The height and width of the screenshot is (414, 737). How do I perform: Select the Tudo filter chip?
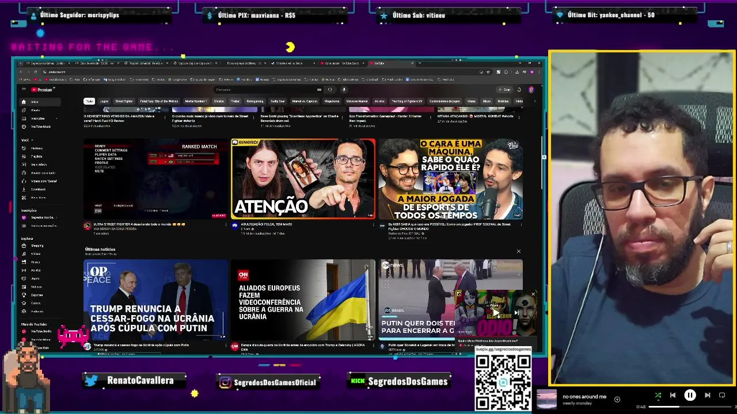click(89, 101)
